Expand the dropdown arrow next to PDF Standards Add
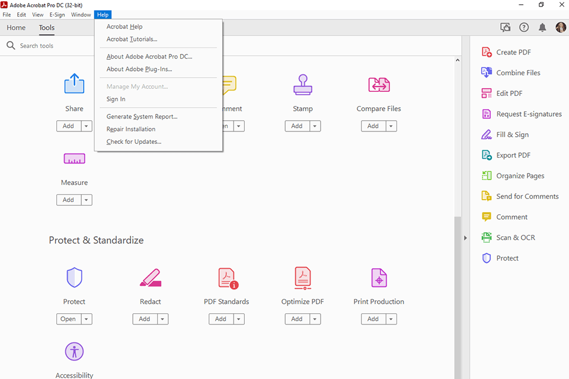Image resolution: width=569 pixels, height=379 pixels. click(x=239, y=319)
